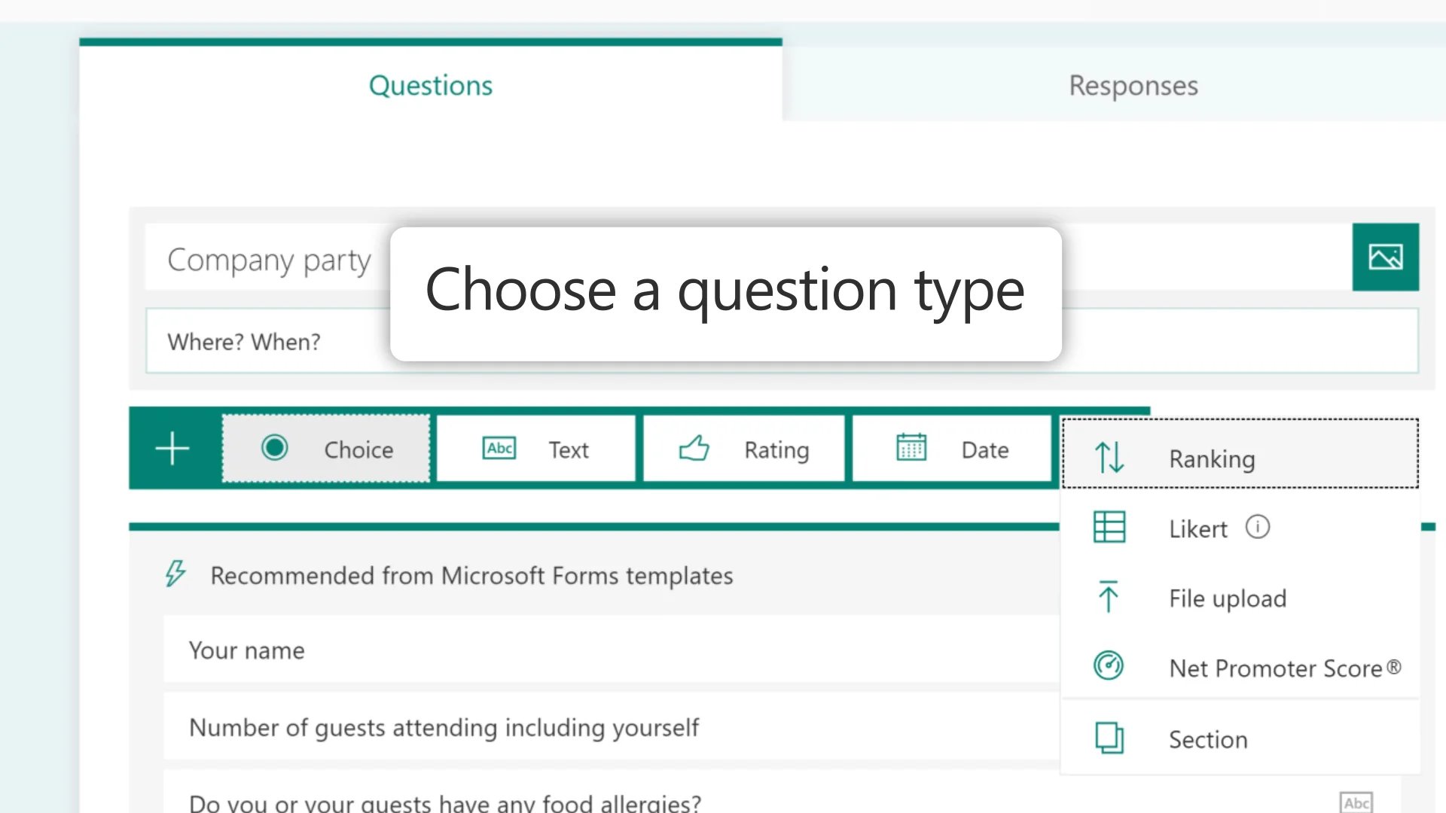
Task: Click the info icon beside Likert
Action: point(1258,528)
